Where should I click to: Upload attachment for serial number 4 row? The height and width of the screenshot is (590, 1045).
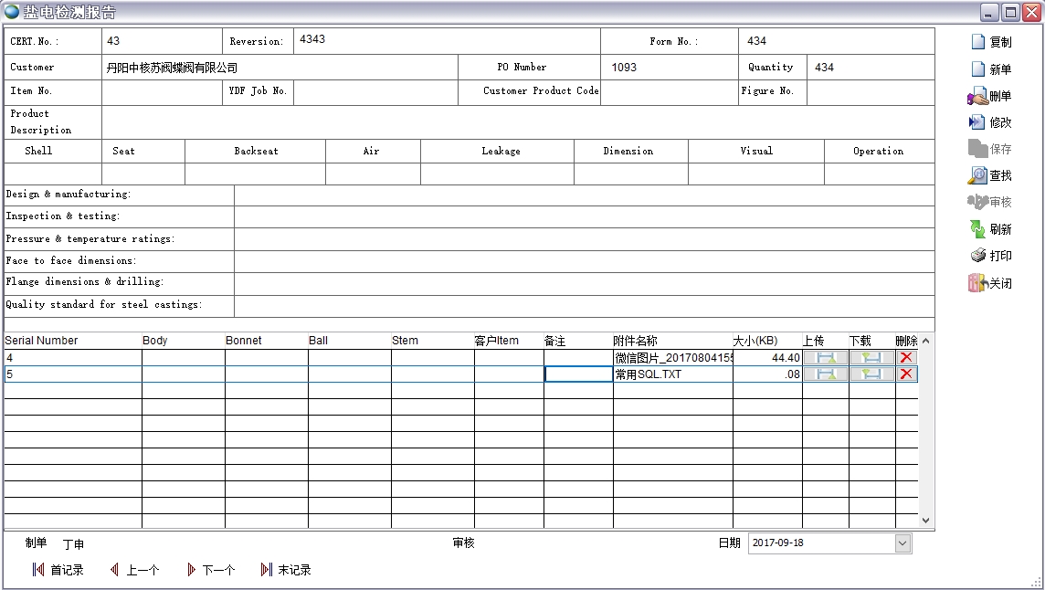pyautogui.click(x=825, y=358)
